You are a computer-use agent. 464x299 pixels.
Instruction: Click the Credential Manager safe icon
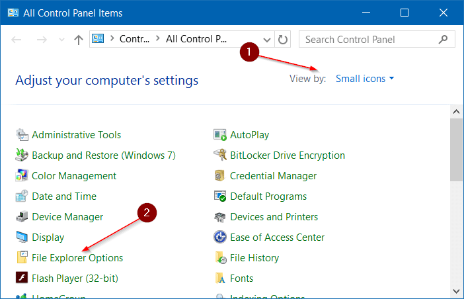220,176
